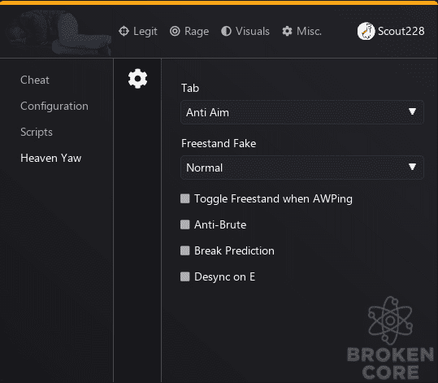This screenshot has height=383, width=438.
Task: Go to the Configuration section
Action: 54,107
